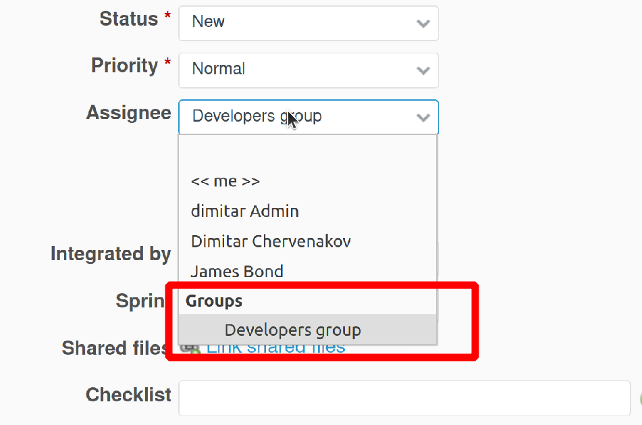642x425 pixels.
Task: Collapse the Assignee dropdown via its chevron
Action: tap(423, 117)
